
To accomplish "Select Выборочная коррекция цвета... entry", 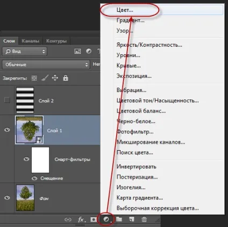I will coord(162,208).
